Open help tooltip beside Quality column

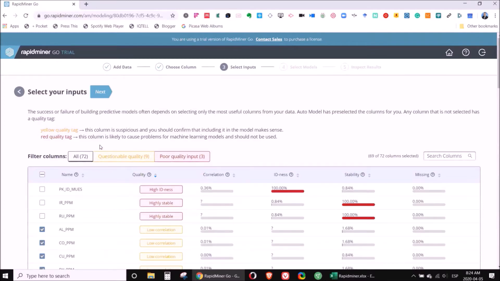(149, 175)
